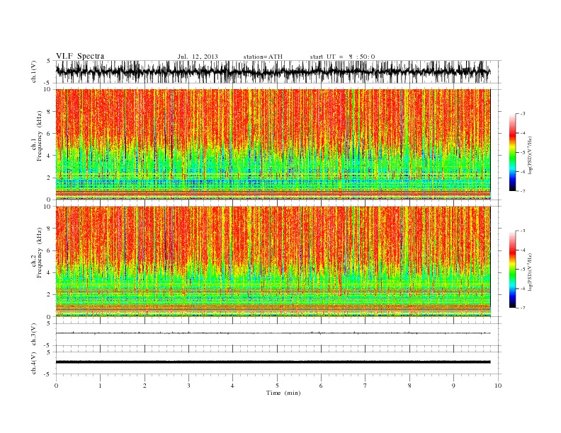Click the "8" minute tick label on time axis
This screenshot has width=561, height=433.
pos(409,386)
